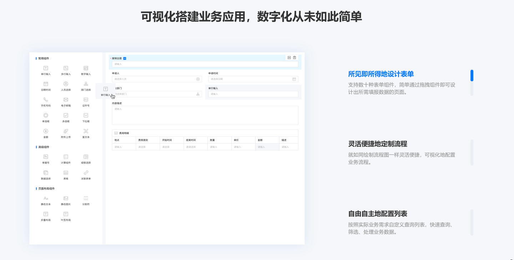Click the 常用组件 section heading
This screenshot has width=514, height=260.
tap(44, 58)
